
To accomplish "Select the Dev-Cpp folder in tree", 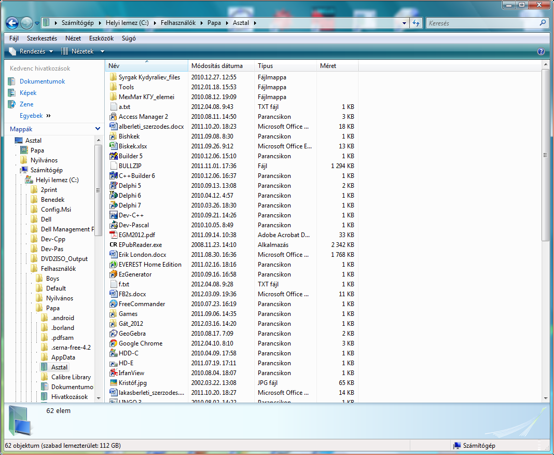I will [53, 239].
